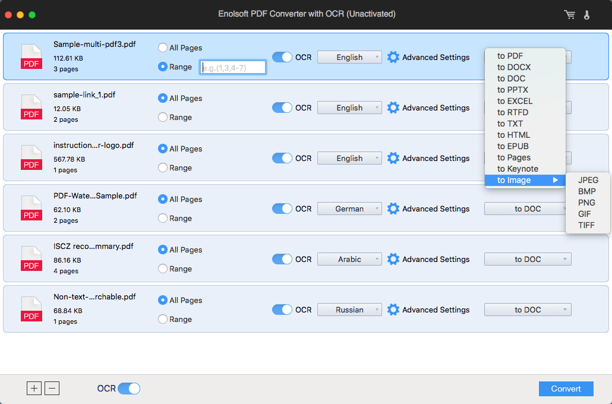Click the Convert button
The height and width of the screenshot is (404, 612).
566,389
